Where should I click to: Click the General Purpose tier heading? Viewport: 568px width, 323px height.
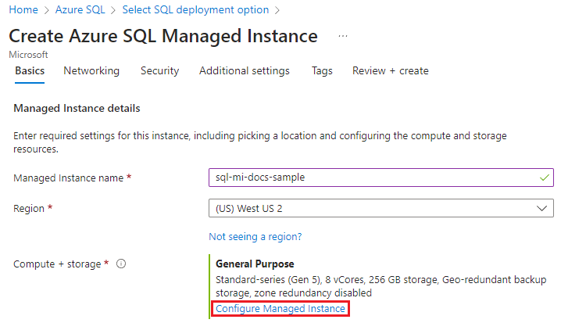[254, 264]
